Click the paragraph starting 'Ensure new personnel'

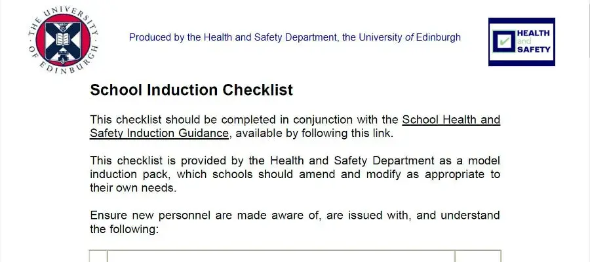pyautogui.click(x=294, y=222)
